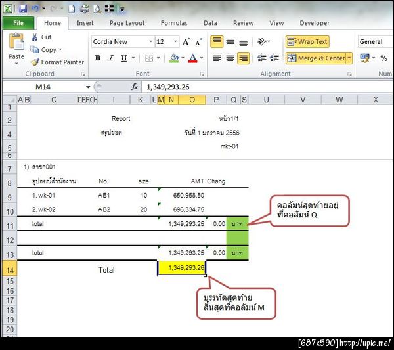Select the yellow cell M14 with 1,349,293.26
Image resolution: width=394 pixels, height=350 pixels.
click(x=181, y=268)
